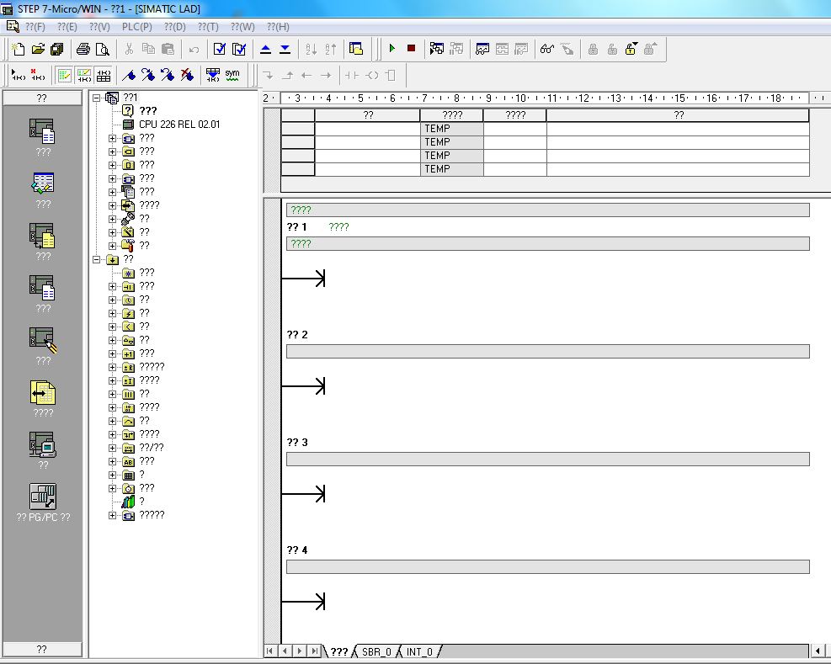
Task: Click the Insert Network icon
Action: (x=18, y=75)
